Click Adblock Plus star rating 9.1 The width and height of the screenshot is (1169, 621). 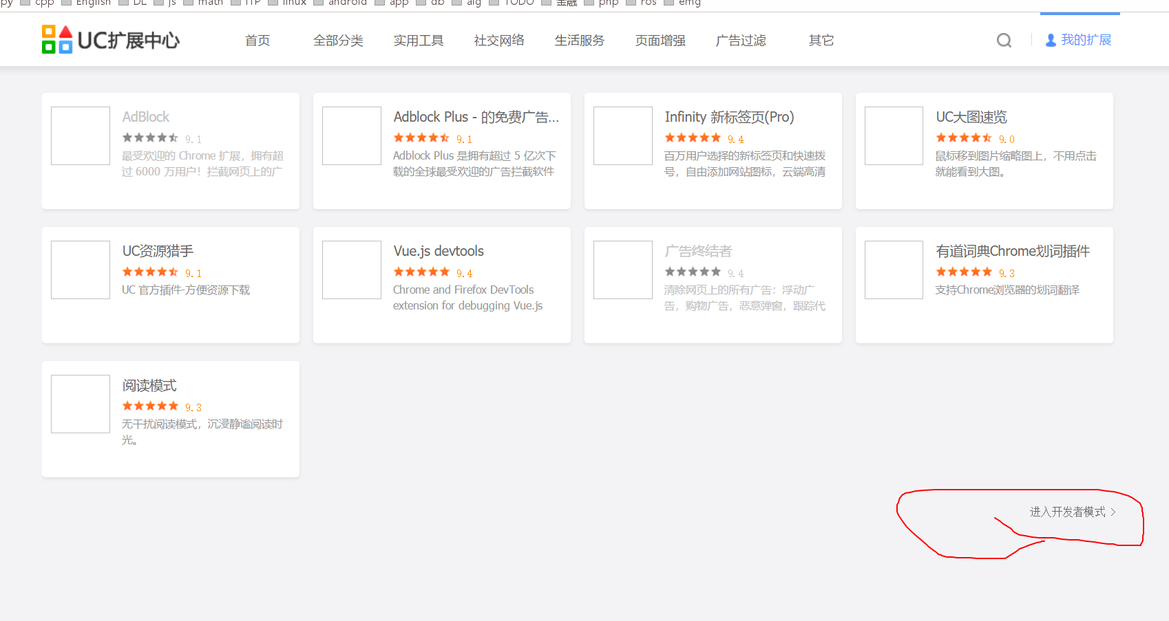tap(433, 138)
